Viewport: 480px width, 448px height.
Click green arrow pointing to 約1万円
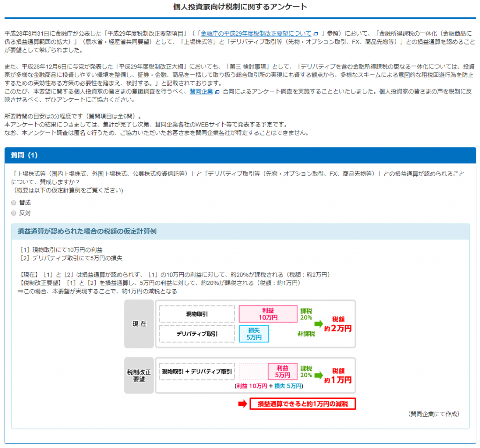[x=319, y=375]
